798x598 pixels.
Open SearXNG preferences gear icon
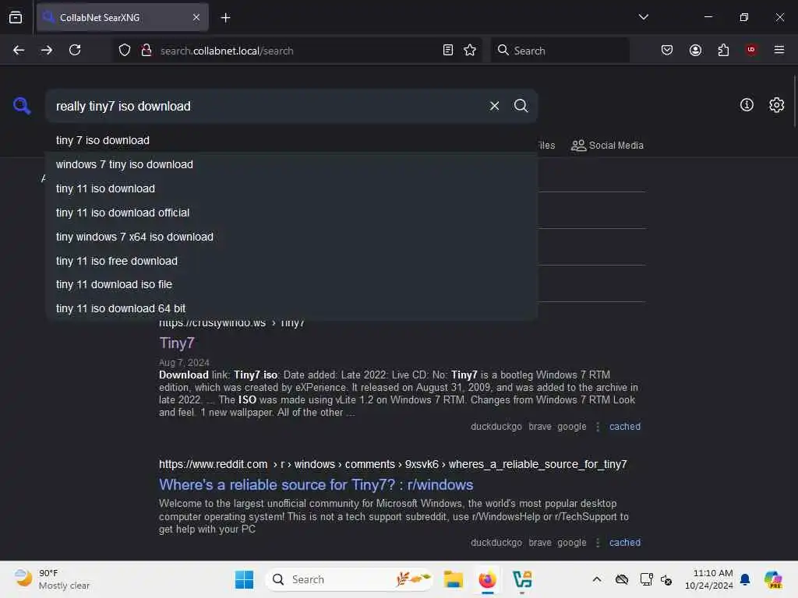tap(776, 105)
